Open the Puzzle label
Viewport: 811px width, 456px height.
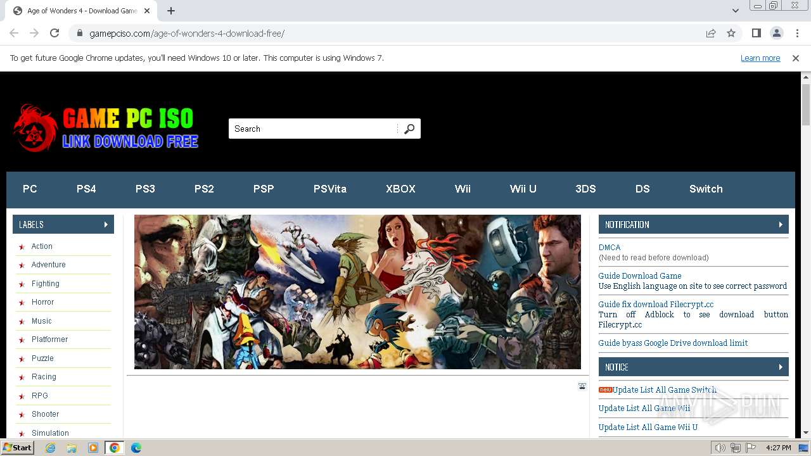pos(42,358)
